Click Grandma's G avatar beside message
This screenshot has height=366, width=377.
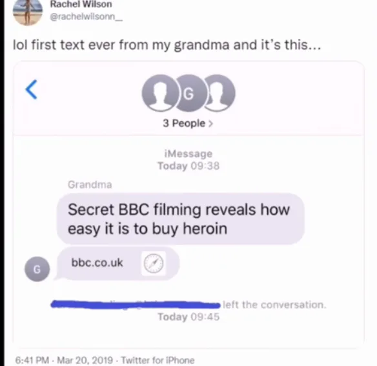[37, 269]
